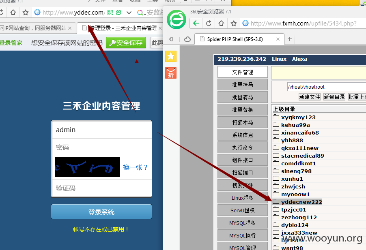
Task: Click 换一张？ link to refresh captcha
Action: click(136, 167)
